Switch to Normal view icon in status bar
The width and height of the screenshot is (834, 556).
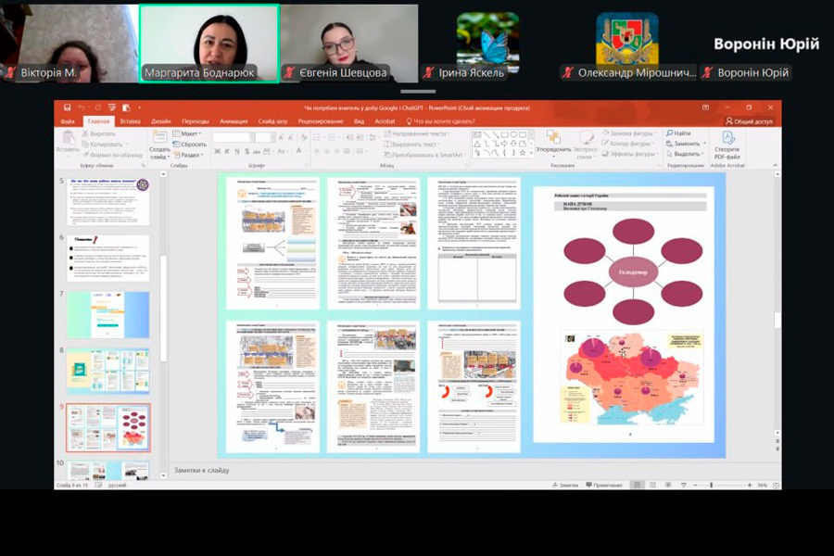tap(636, 486)
